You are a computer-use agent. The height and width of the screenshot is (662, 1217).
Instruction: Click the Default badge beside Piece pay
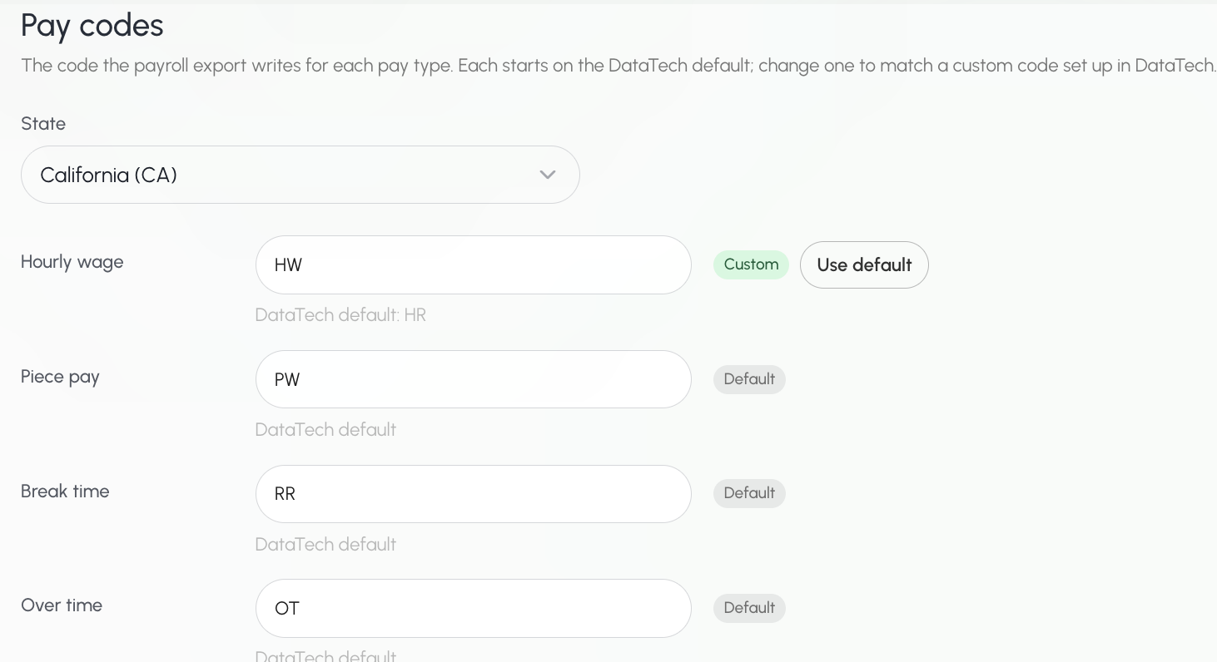[749, 379]
